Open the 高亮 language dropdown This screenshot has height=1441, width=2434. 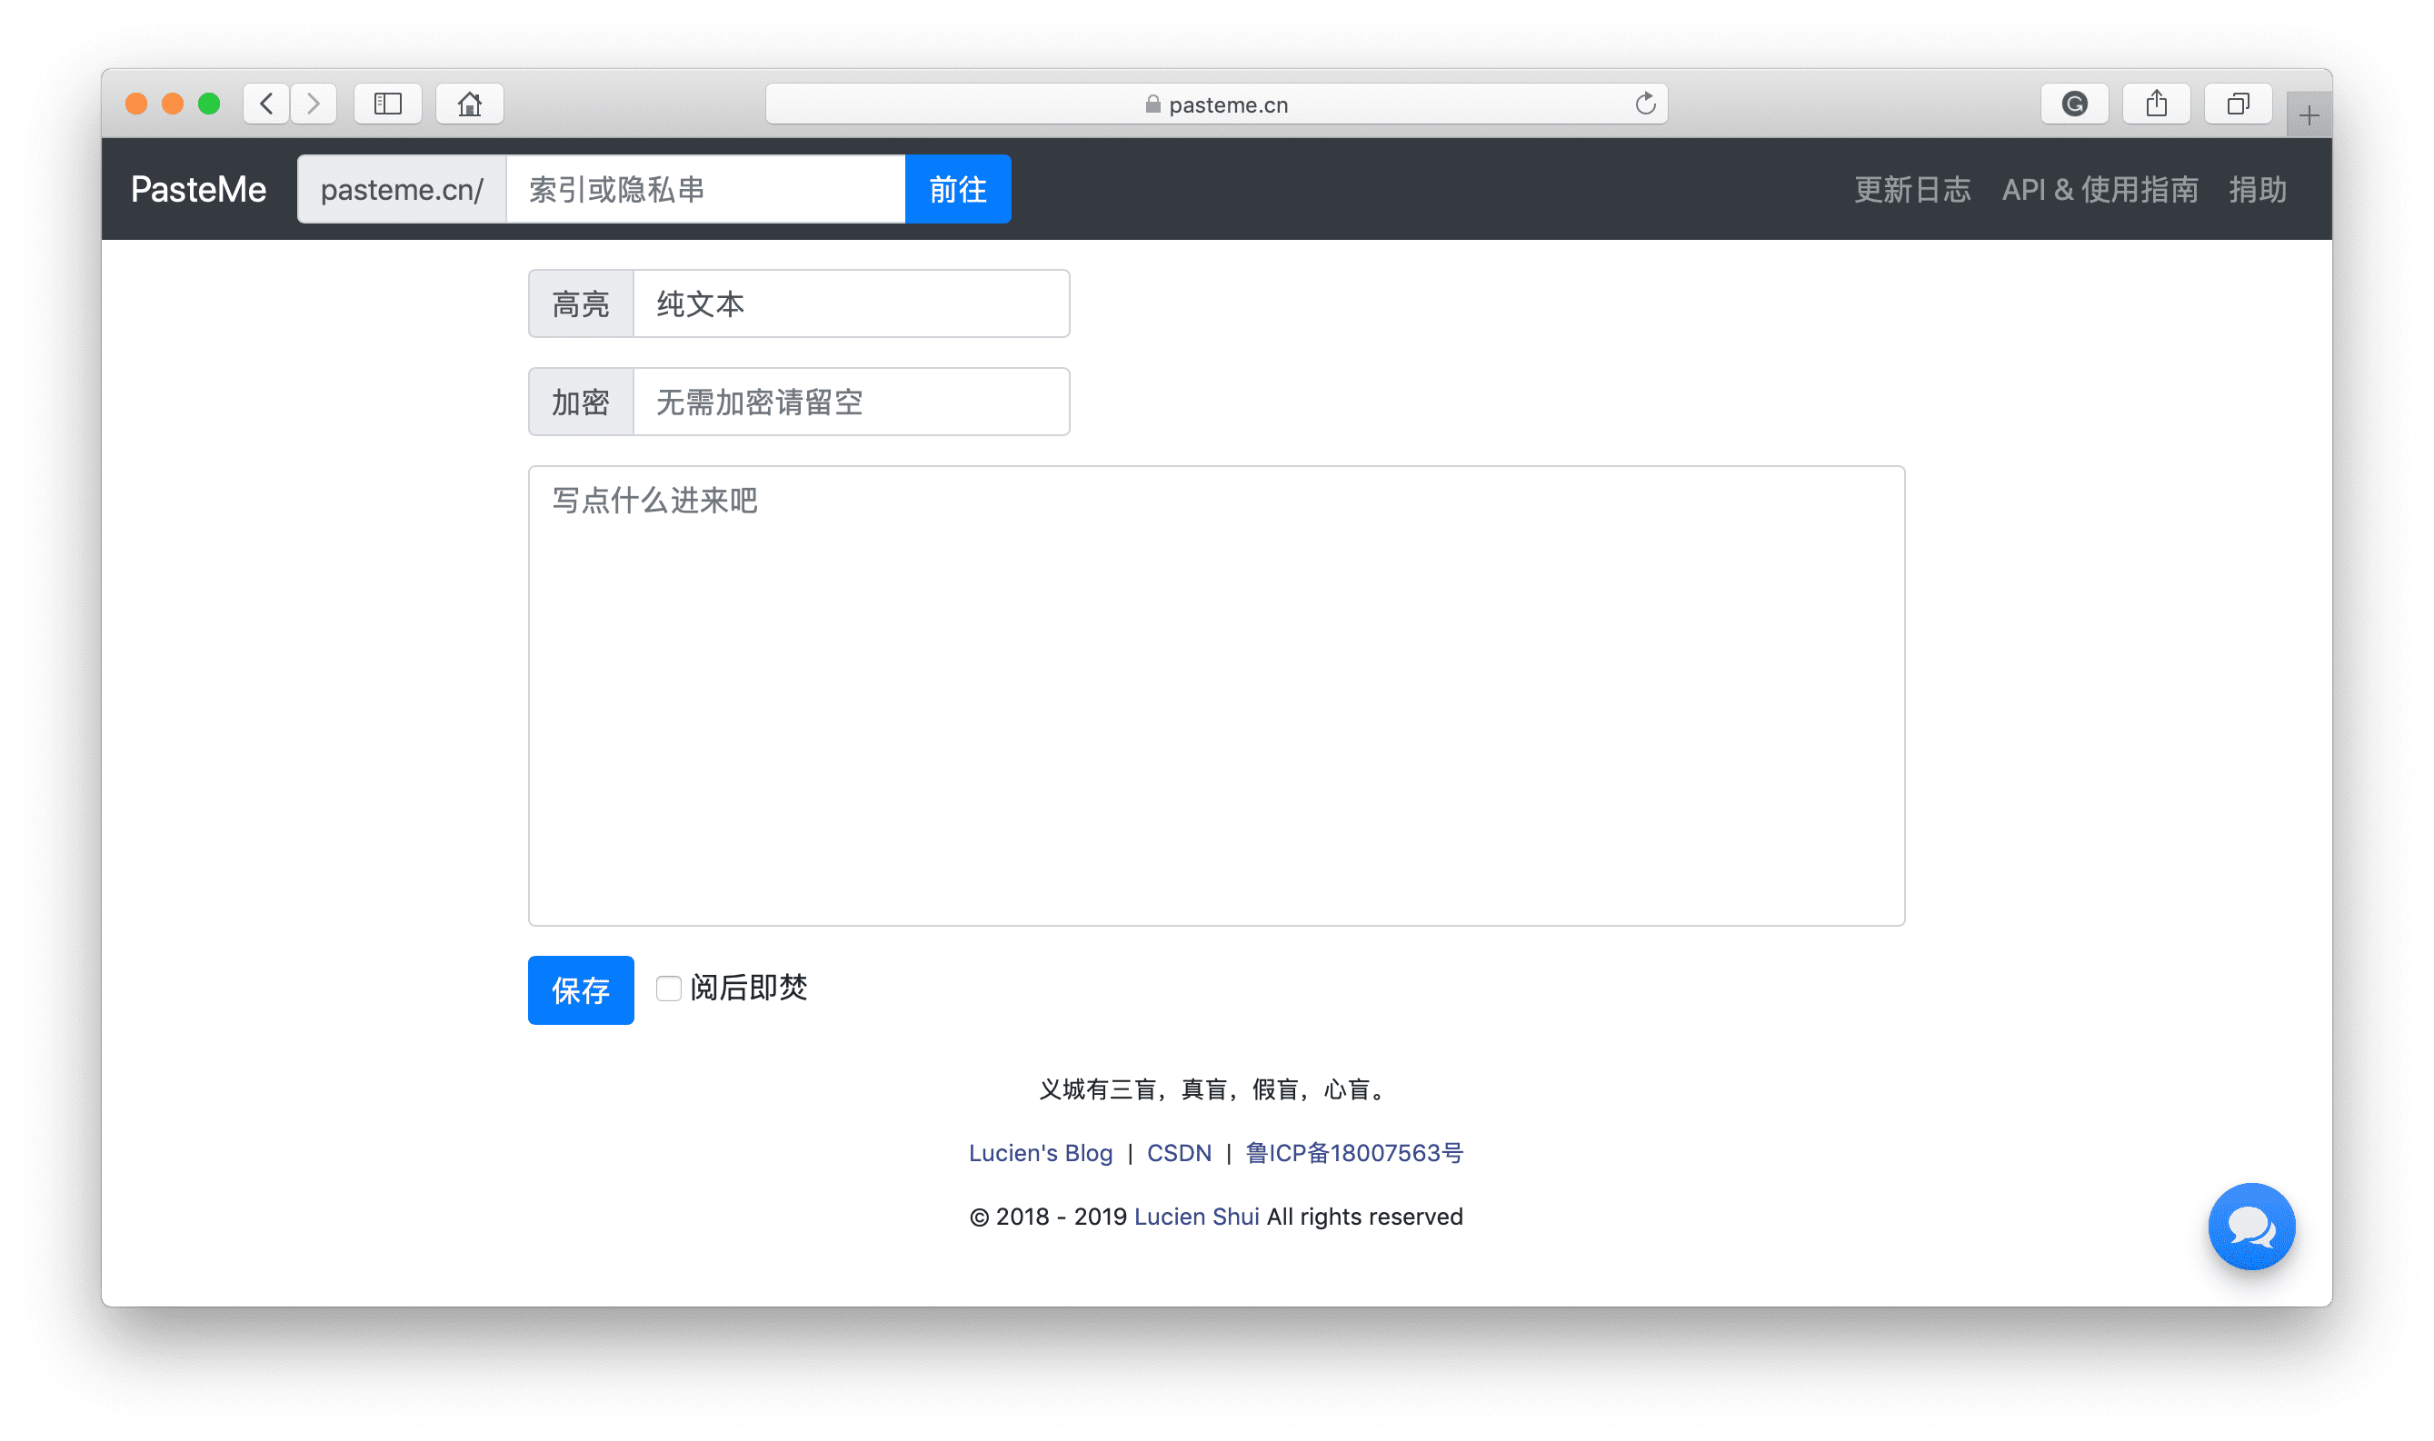[851, 304]
